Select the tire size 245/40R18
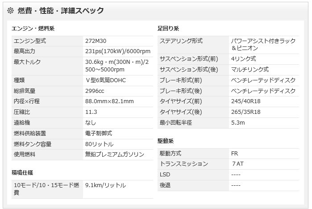The height and width of the screenshot is (209, 312). (246, 101)
